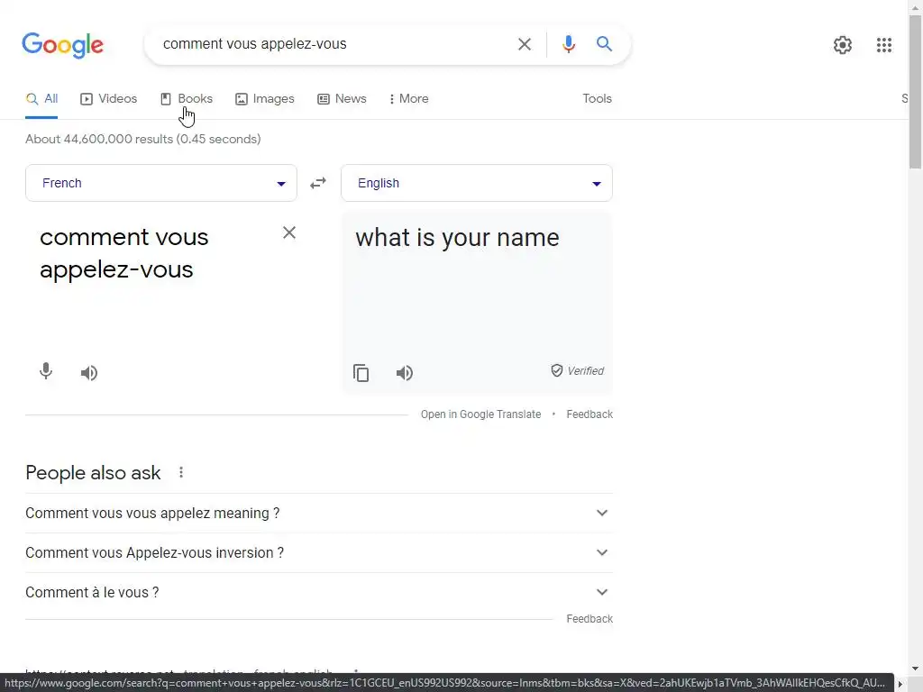
Task: Switch to the Images search tab
Action: pos(265,99)
